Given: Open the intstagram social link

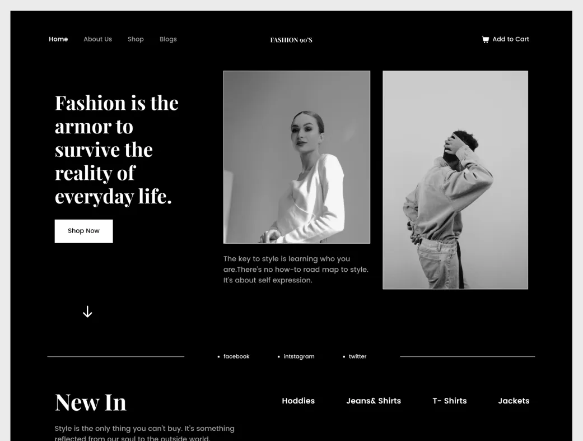Looking at the screenshot, I should (299, 356).
